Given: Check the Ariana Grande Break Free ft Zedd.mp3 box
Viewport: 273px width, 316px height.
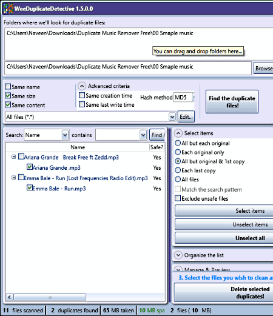Looking at the screenshot, I should 21,156.
